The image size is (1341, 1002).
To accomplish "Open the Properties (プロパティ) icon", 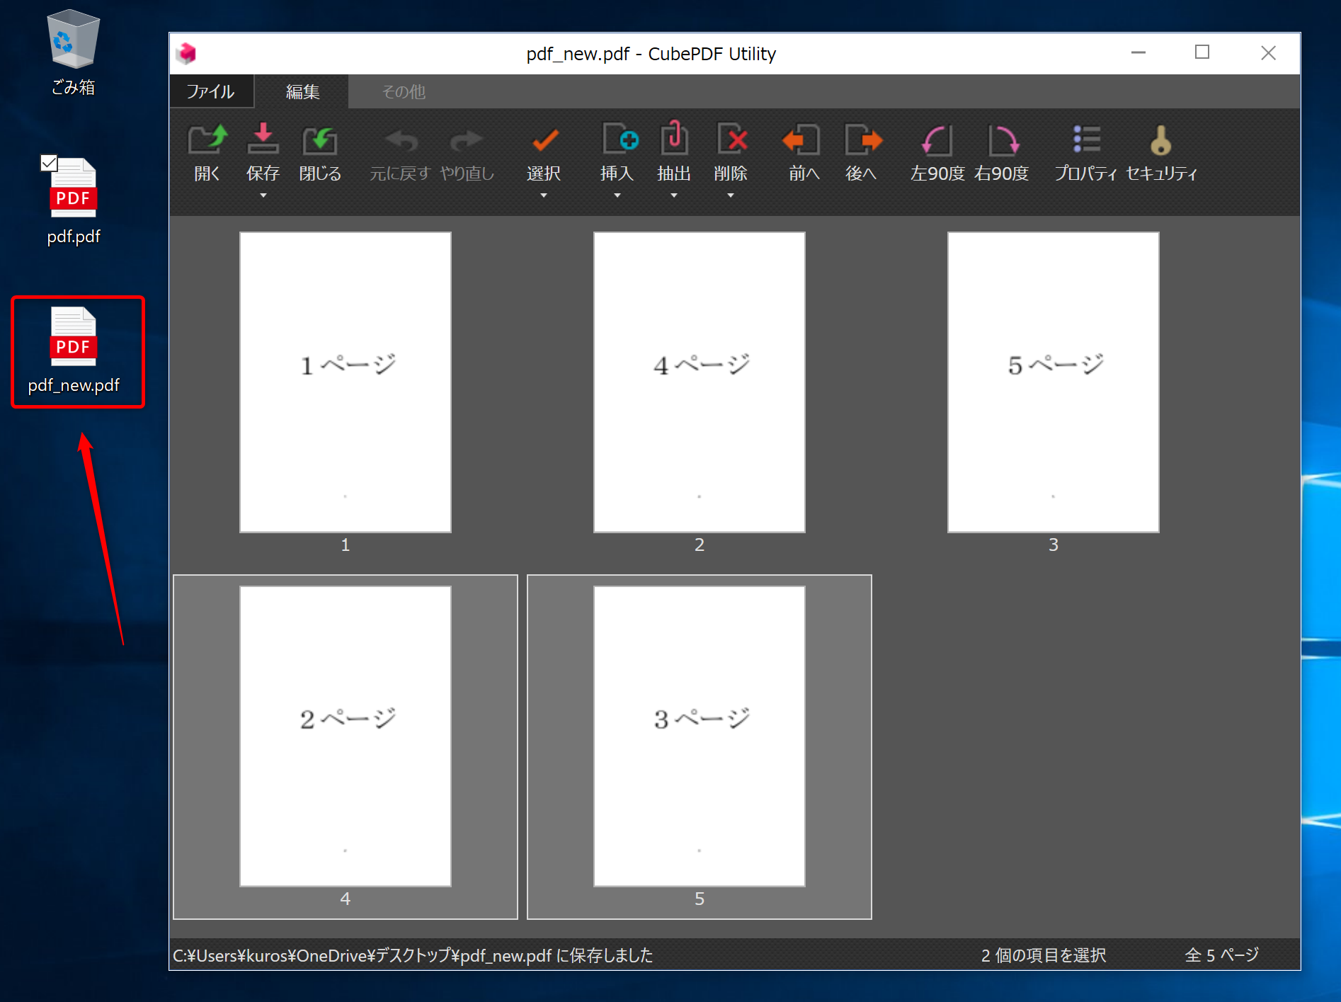I will [x=1085, y=141].
